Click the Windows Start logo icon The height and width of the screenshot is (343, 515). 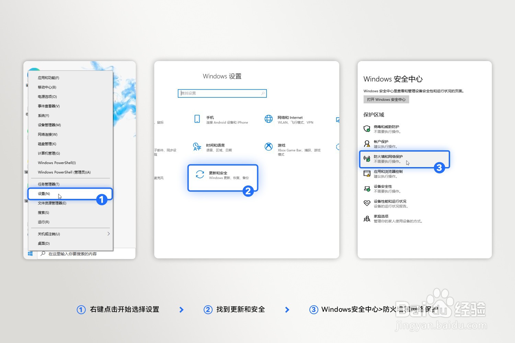[x=30, y=254]
